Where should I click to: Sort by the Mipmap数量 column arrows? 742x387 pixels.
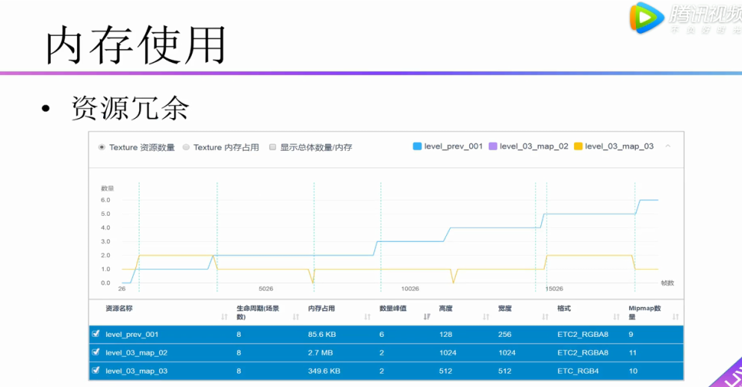point(675,317)
